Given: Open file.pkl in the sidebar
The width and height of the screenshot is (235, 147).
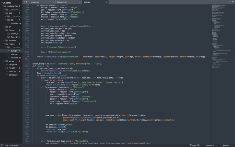Looking at the screenshot, I should (11, 68).
